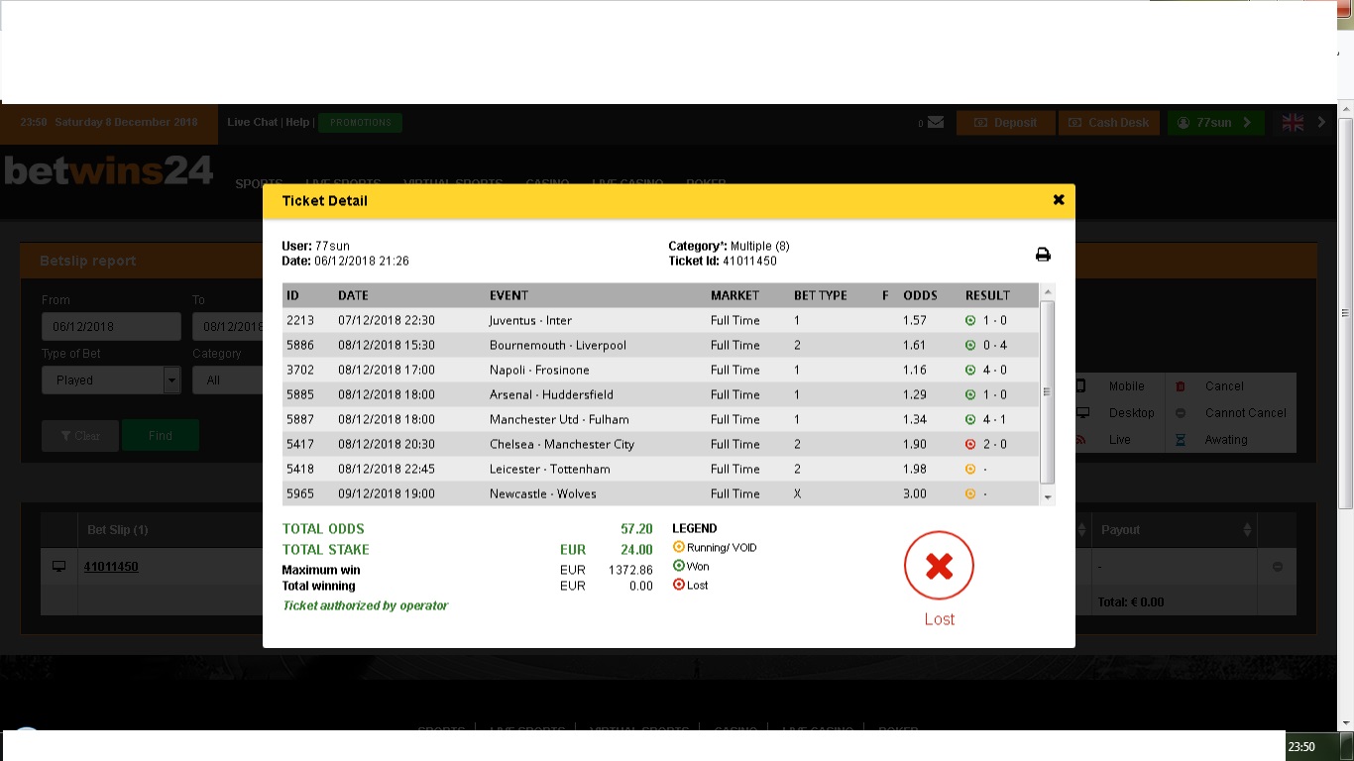Click the RESULT column header
This screenshot has height=761, width=1354.
[x=987, y=295]
